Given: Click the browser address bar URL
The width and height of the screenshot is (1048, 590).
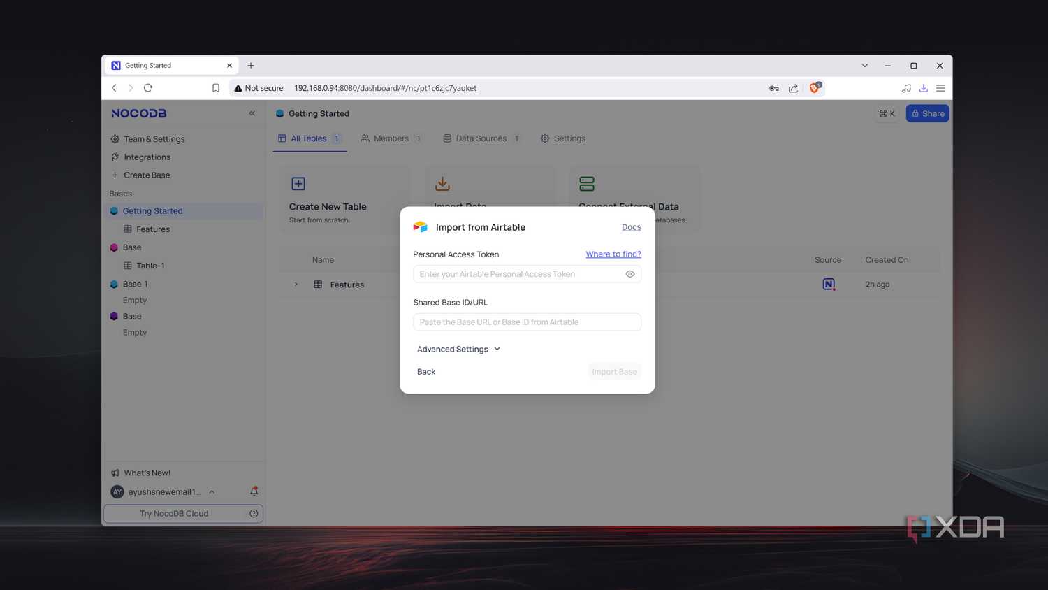Looking at the screenshot, I should [385, 88].
